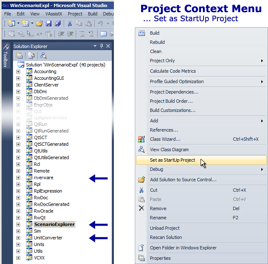Open the File menu
Viewport: 268px width, 264px height.
(8, 14)
